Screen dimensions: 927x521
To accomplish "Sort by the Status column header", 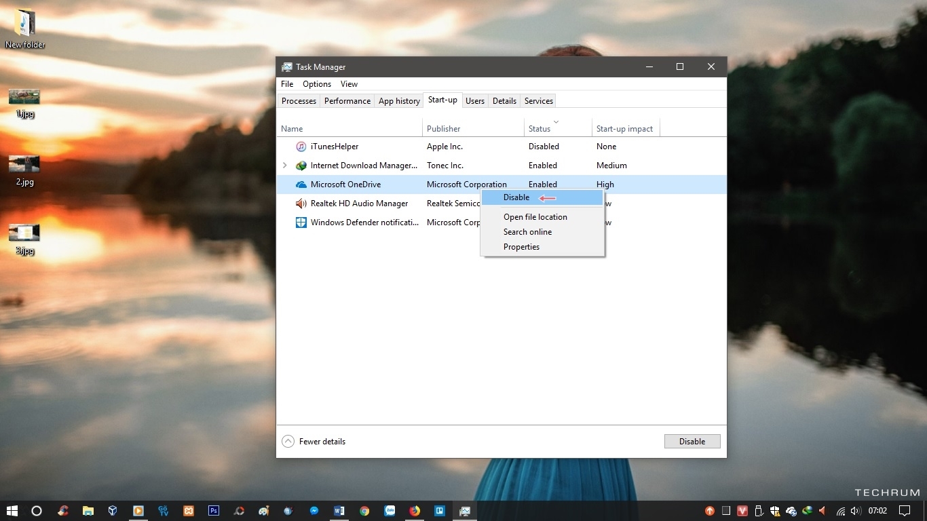I will click(x=540, y=129).
